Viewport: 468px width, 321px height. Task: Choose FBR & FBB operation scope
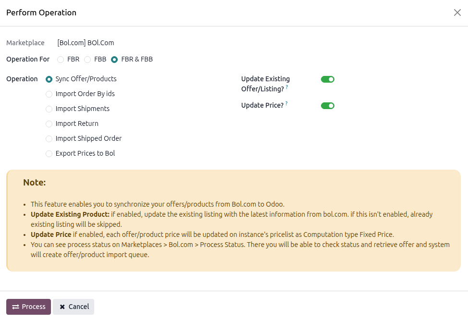pyautogui.click(x=114, y=60)
